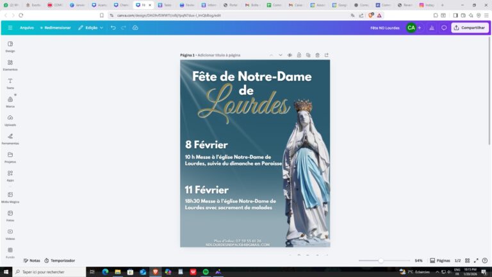Click the undo arrow in top bar
492x277 pixels.
pyautogui.click(x=113, y=28)
